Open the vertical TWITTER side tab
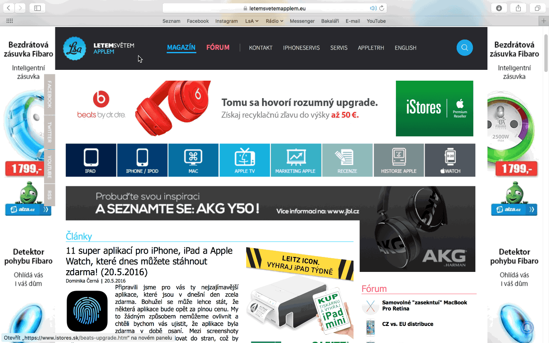The image size is (549, 343). [49, 131]
